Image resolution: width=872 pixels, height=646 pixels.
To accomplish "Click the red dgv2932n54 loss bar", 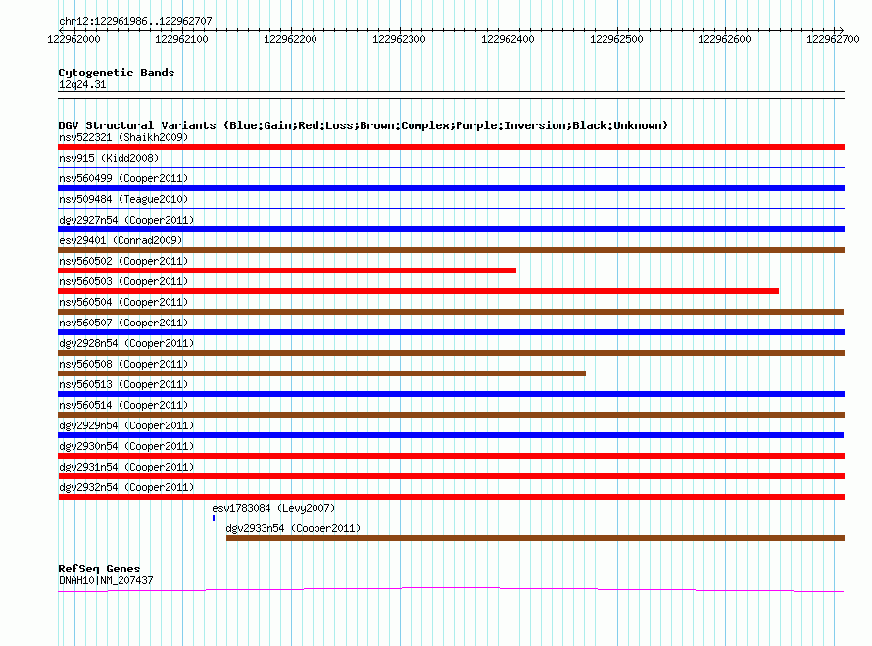I will click(x=451, y=497).
